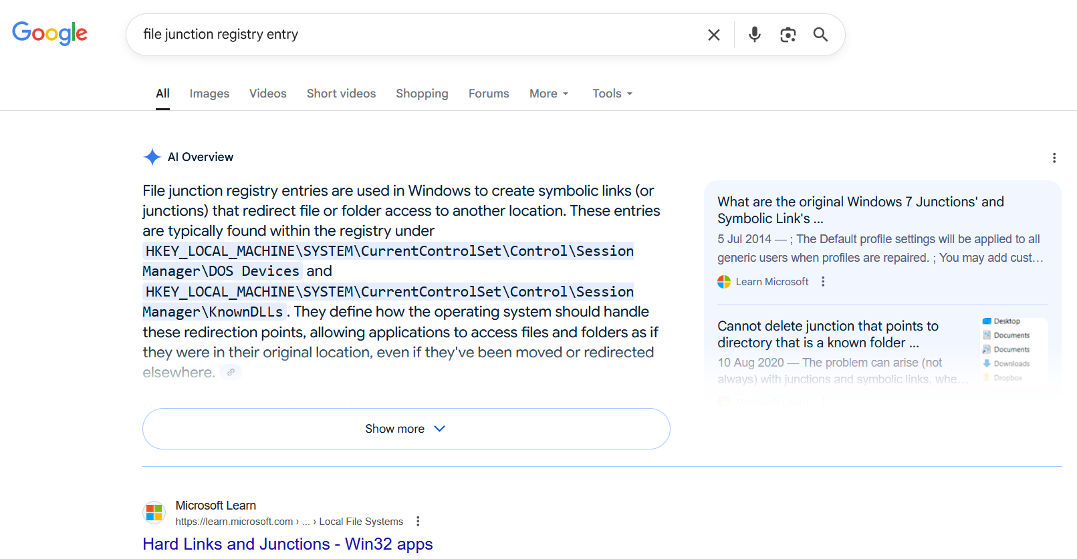Click the 'Microsoft Learn' site name

tap(215, 506)
